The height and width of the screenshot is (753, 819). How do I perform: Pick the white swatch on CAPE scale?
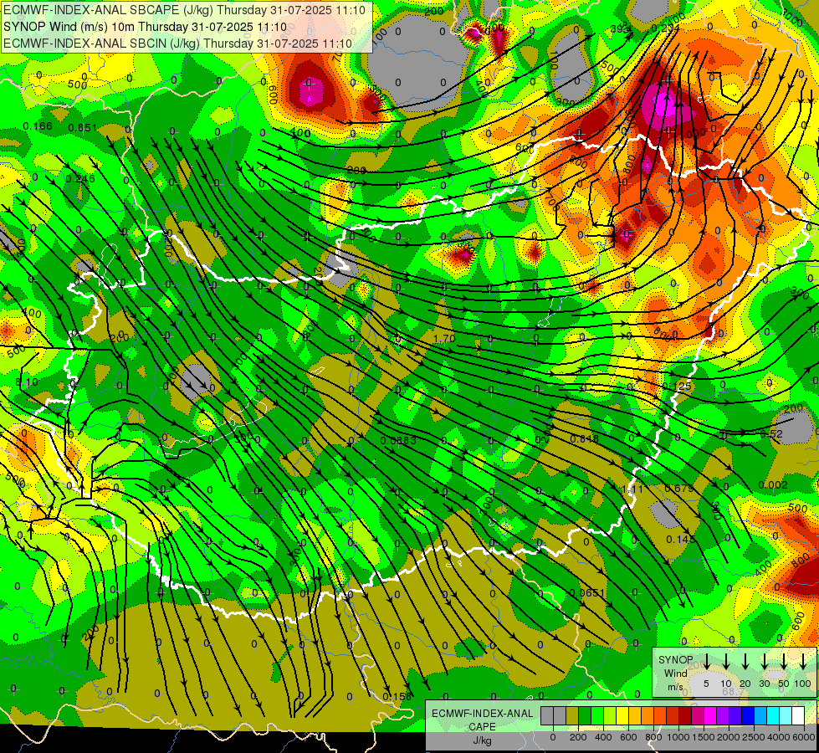(x=799, y=715)
